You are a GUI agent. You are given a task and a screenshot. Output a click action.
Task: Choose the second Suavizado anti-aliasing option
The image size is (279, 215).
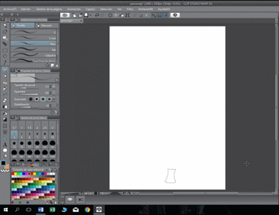(x=37, y=99)
